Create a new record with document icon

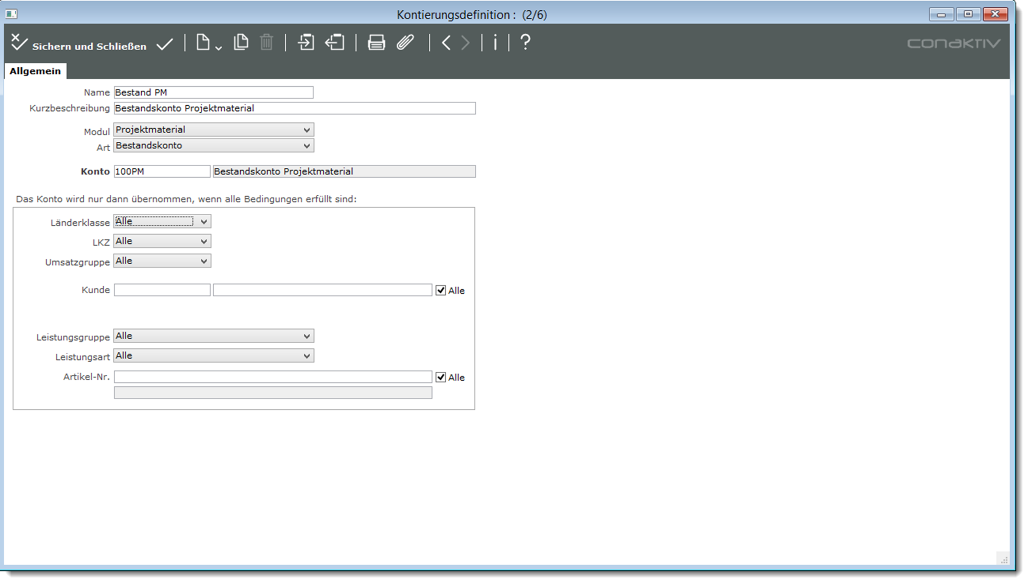tap(203, 42)
